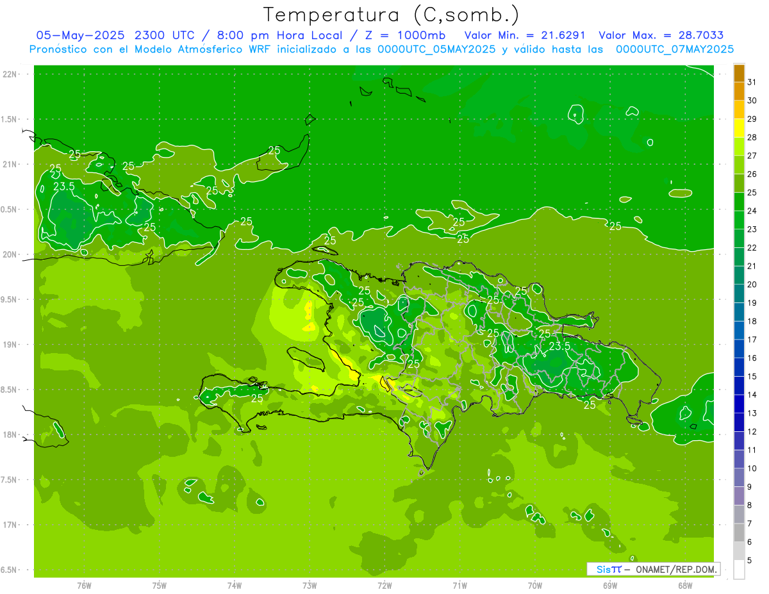Click the "23.5" contour label over eastern Cuba
The image size is (769, 594).
[x=63, y=186]
